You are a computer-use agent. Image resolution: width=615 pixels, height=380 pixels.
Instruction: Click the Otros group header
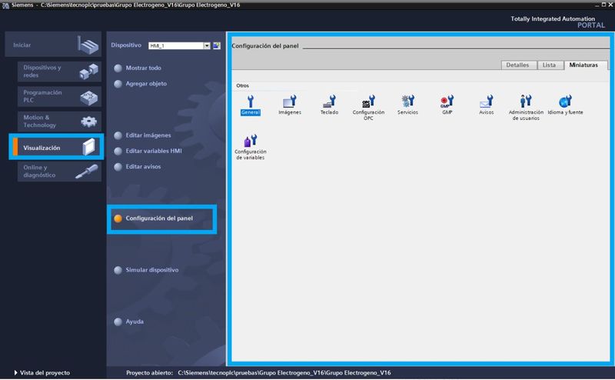pos(242,85)
